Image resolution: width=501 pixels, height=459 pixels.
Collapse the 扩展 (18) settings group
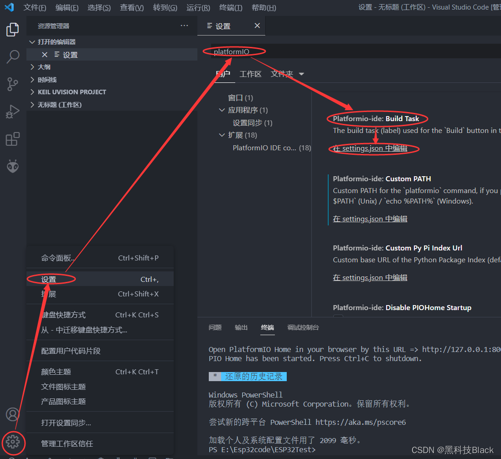tap(222, 135)
